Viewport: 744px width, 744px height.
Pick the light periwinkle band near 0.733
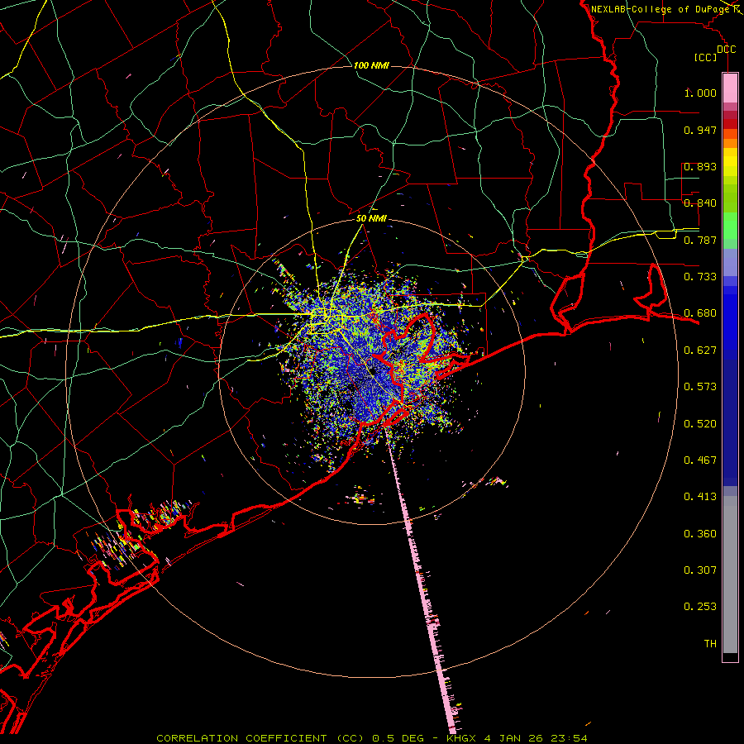tap(730, 262)
